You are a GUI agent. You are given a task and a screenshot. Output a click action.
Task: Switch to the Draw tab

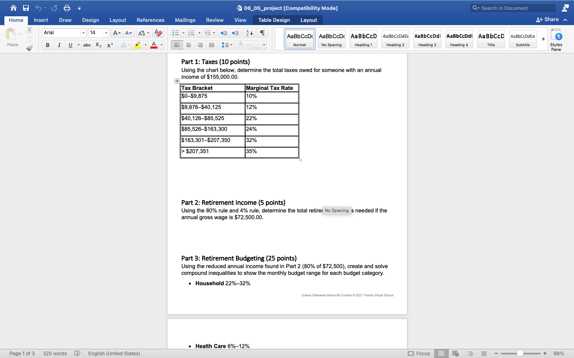click(x=65, y=20)
